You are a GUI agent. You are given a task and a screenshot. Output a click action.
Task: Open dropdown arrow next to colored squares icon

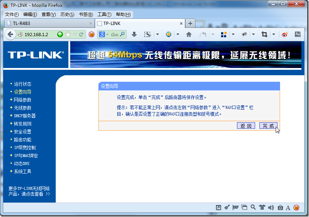[233, 34]
